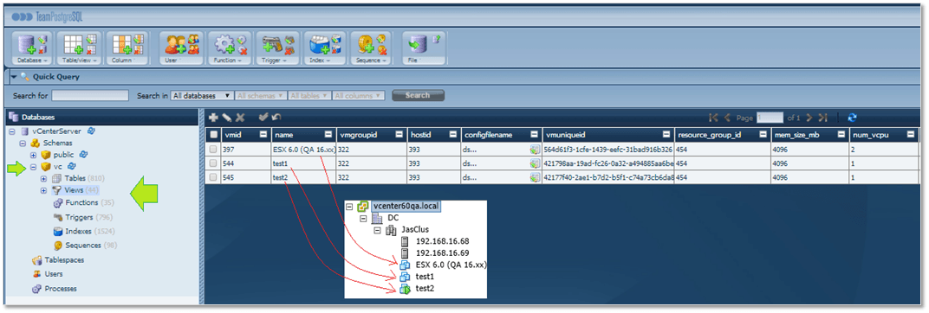Expand the Views (44) node
This screenshot has width=929, height=313.
pos(44,190)
